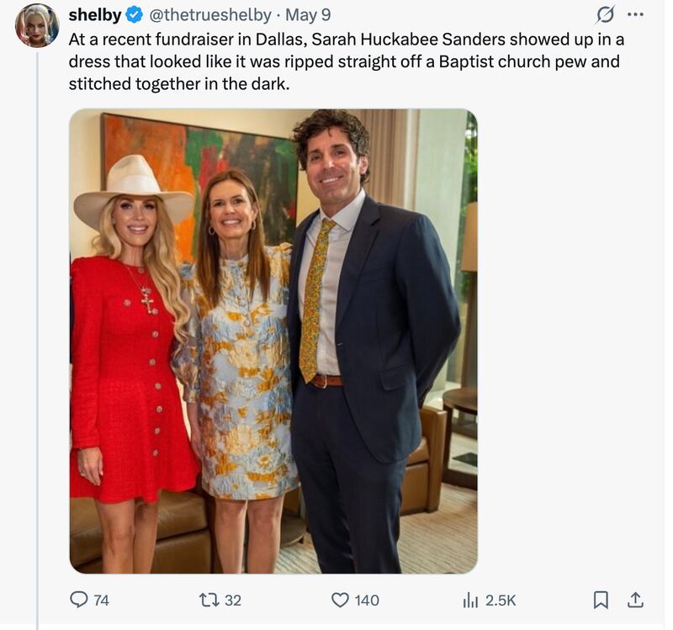Screen dimensions: 673x630
Task: Click the @thetrueshelby handle
Action: point(213,14)
